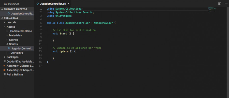229x98 pixels.
Task: Click the closing brace on line 16
Action: point(48,62)
